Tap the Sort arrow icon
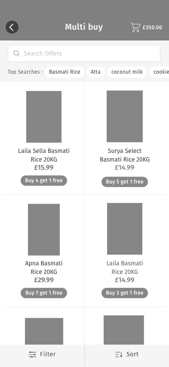 coord(119,355)
